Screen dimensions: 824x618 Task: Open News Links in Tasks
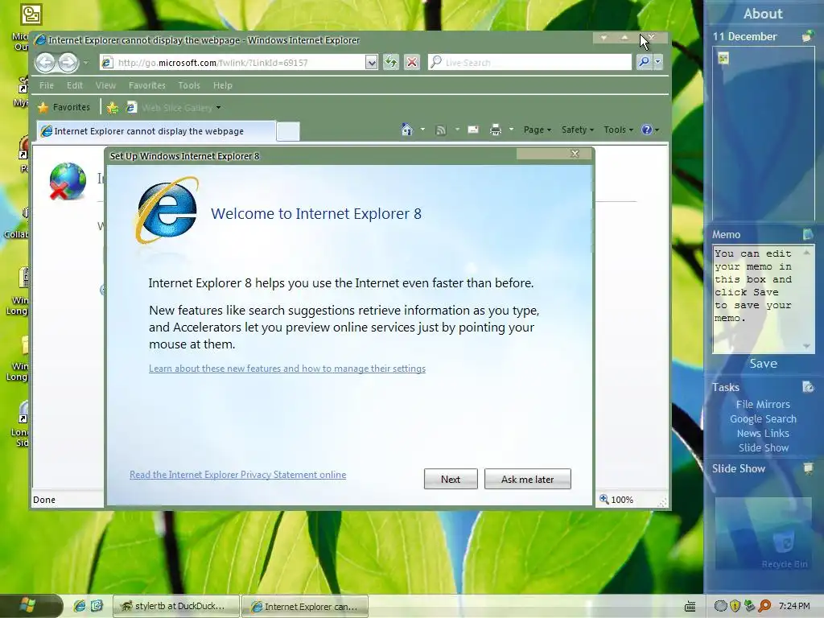click(763, 433)
